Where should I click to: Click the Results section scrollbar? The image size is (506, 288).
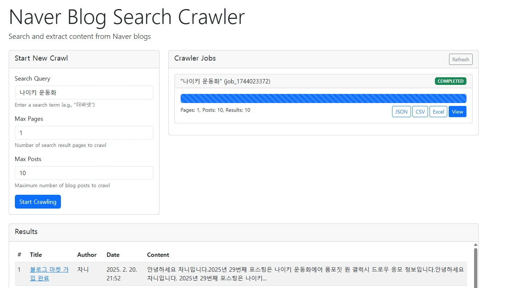tap(476, 265)
